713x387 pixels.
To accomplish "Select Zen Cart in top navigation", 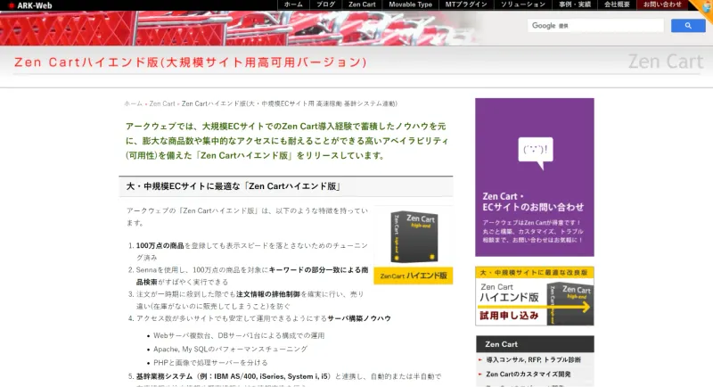I will [x=362, y=4].
